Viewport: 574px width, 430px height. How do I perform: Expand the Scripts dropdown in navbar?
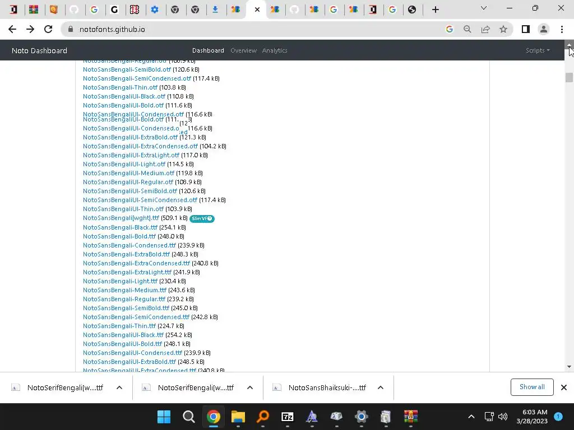point(538,50)
